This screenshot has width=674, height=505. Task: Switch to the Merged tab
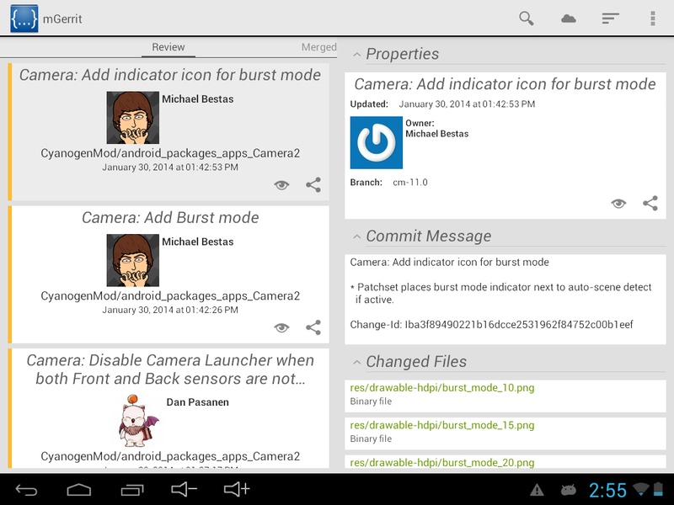319,47
